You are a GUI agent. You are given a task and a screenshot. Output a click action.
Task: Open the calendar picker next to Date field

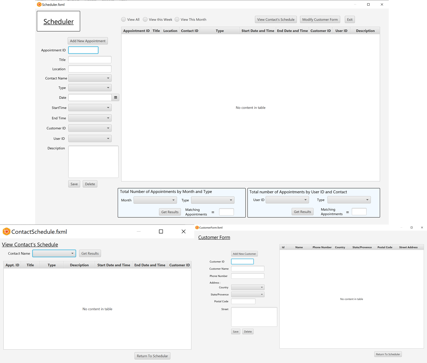115,98
